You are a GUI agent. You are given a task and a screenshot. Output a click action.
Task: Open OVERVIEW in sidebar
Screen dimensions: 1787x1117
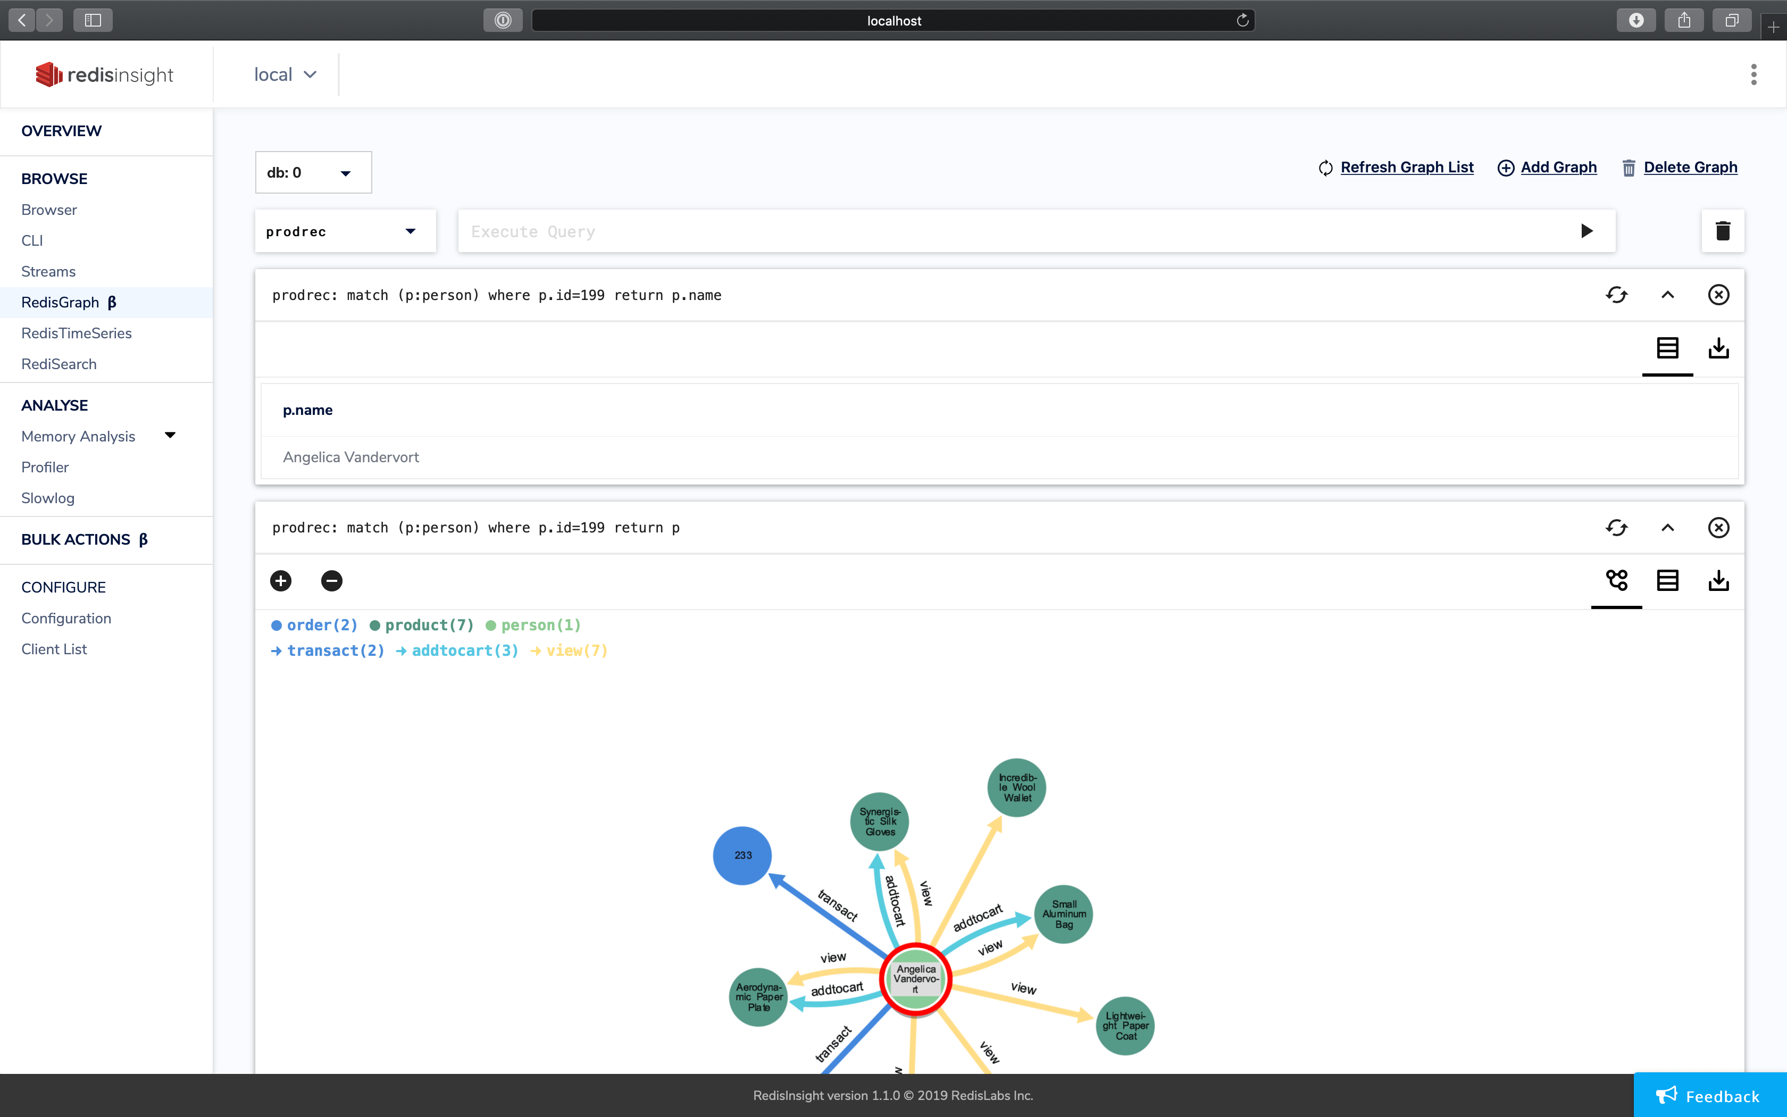pos(61,131)
